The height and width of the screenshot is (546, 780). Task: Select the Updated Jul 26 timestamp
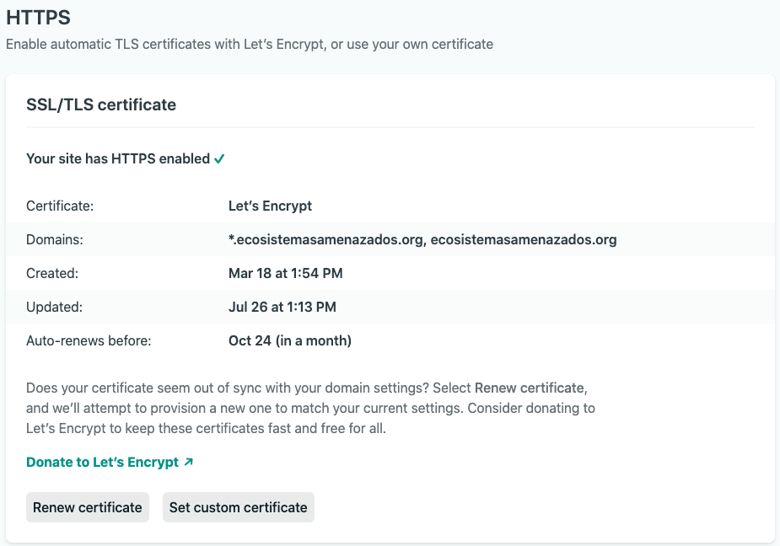[x=282, y=307]
